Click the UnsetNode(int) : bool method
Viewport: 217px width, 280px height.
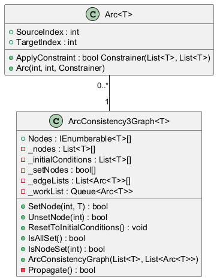68,217
